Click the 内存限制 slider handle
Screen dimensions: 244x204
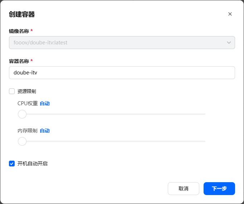22,141
